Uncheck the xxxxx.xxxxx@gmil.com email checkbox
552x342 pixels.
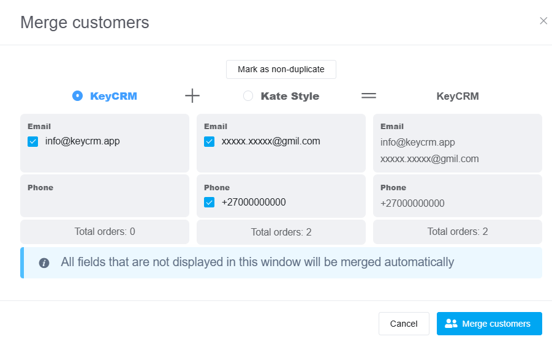pyautogui.click(x=209, y=142)
